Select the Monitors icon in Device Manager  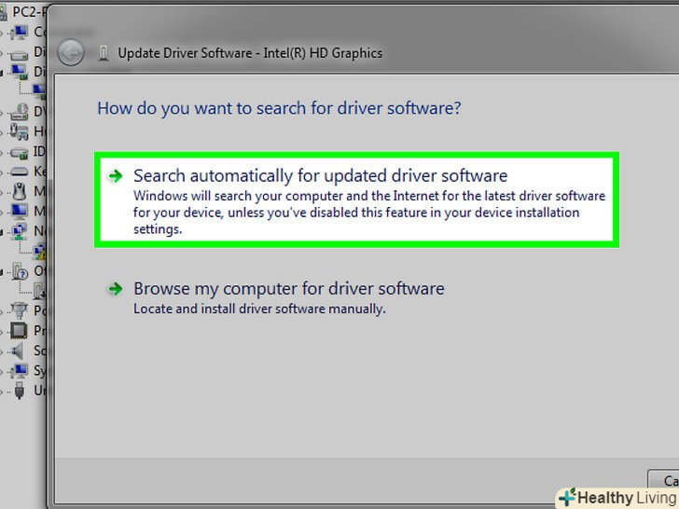[x=19, y=211]
